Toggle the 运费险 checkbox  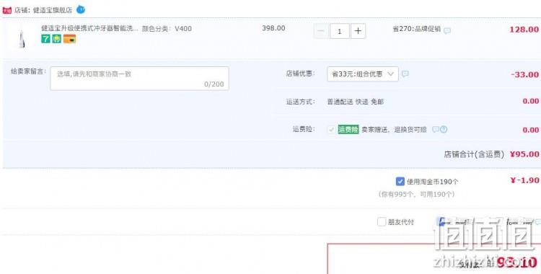[x=331, y=130]
